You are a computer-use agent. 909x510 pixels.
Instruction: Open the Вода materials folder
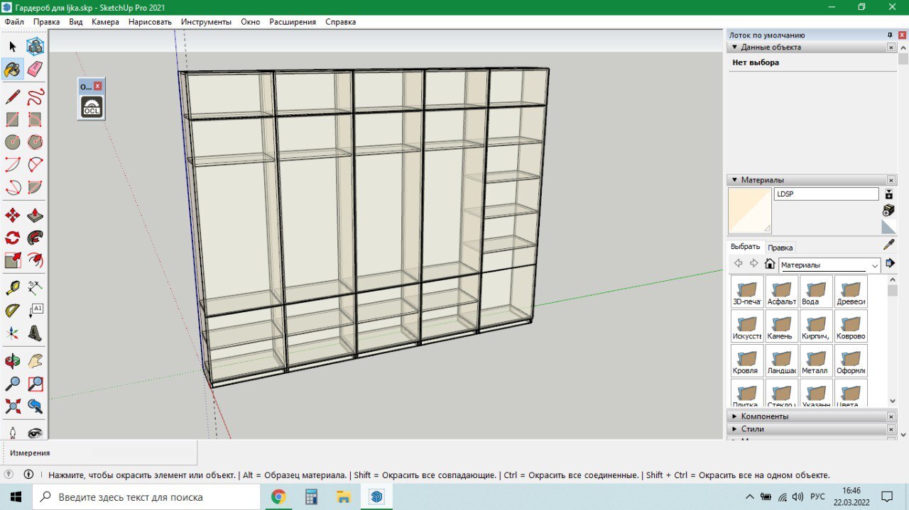[x=816, y=292]
